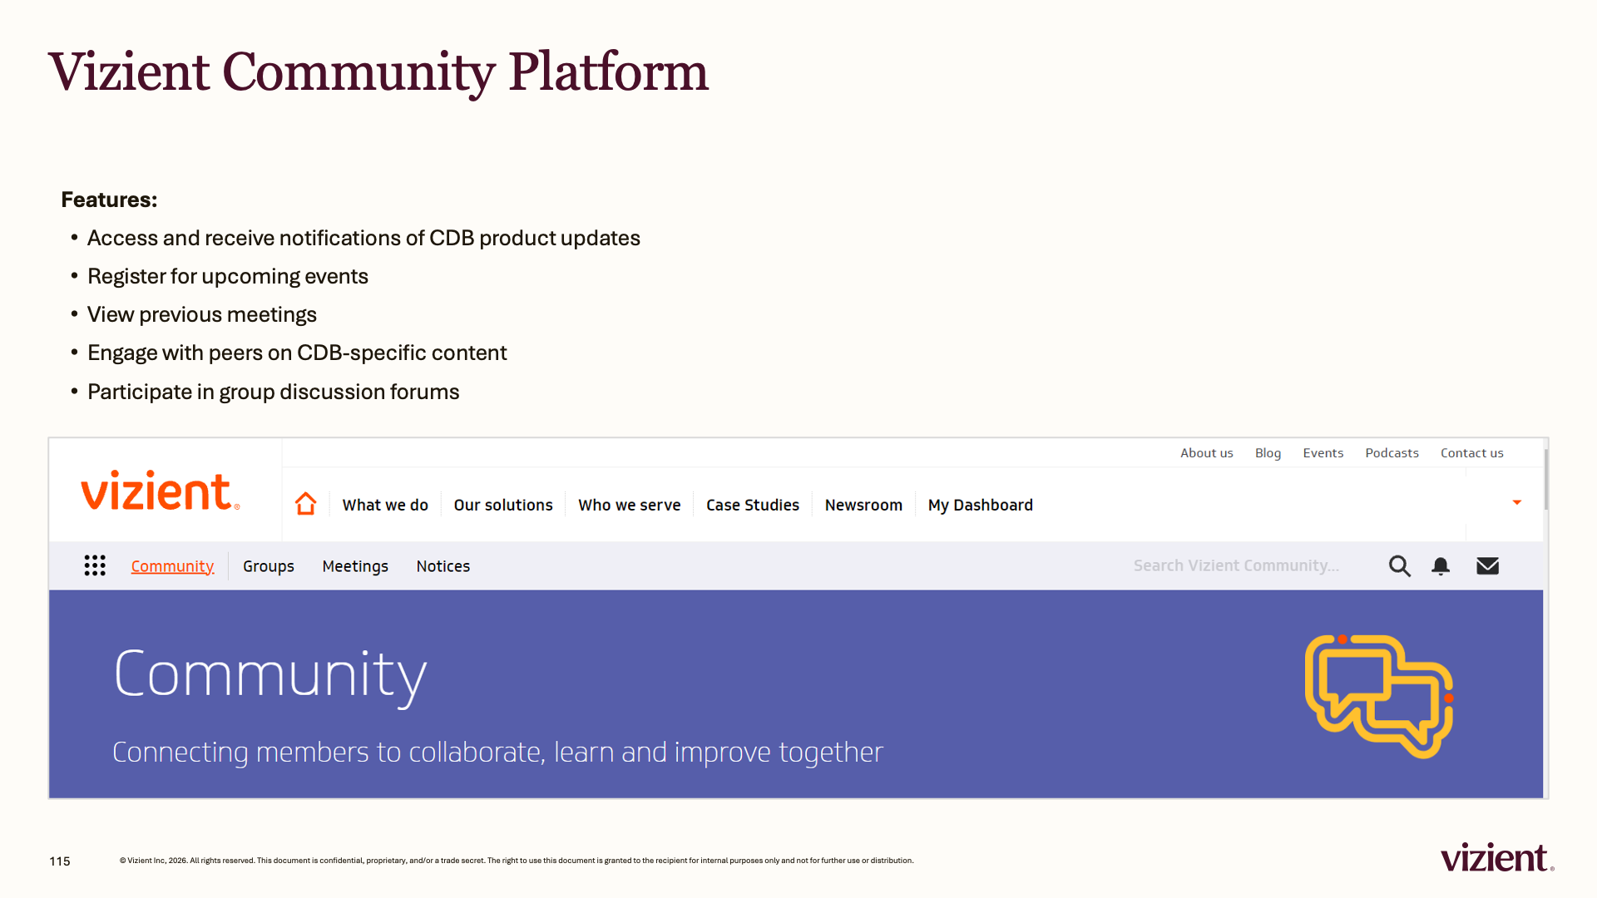The image size is (1597, 898).
Task: Switch to the Groups tab
Action: click(x=269, y=566)
